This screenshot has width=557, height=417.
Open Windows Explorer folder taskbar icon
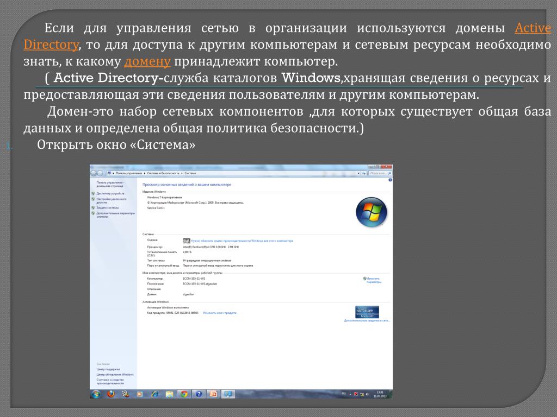170,394
